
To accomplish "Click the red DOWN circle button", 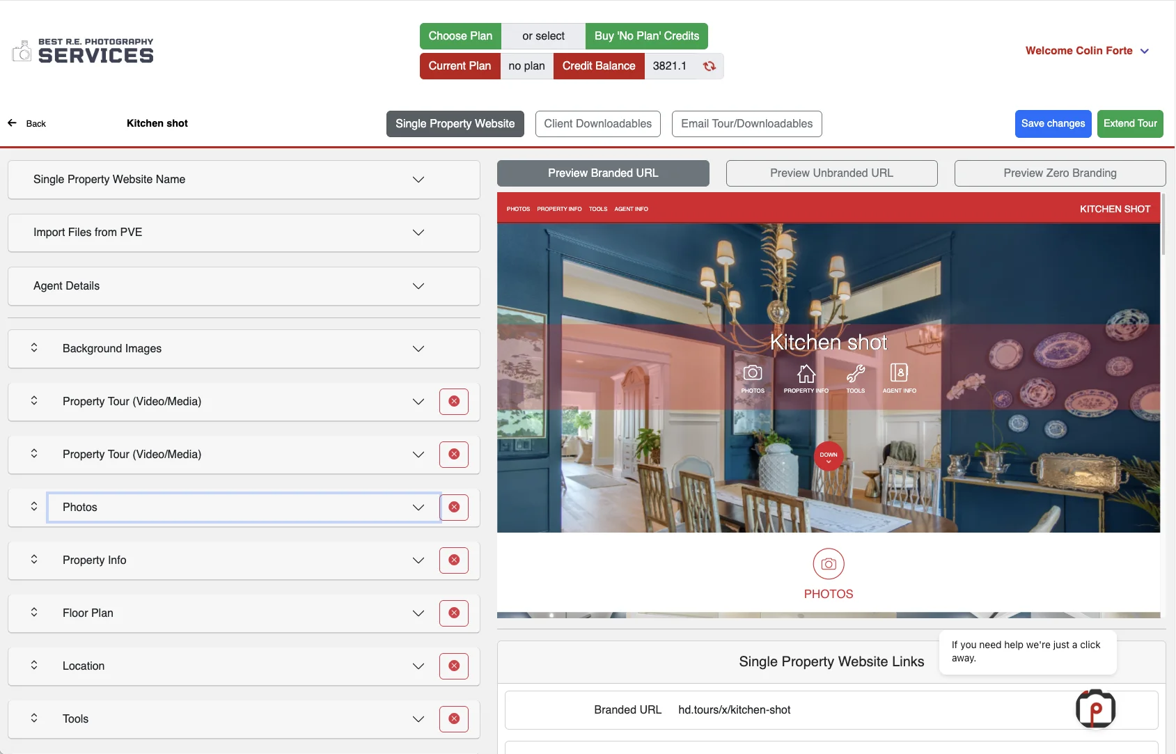I will click(x=829, y=456).
